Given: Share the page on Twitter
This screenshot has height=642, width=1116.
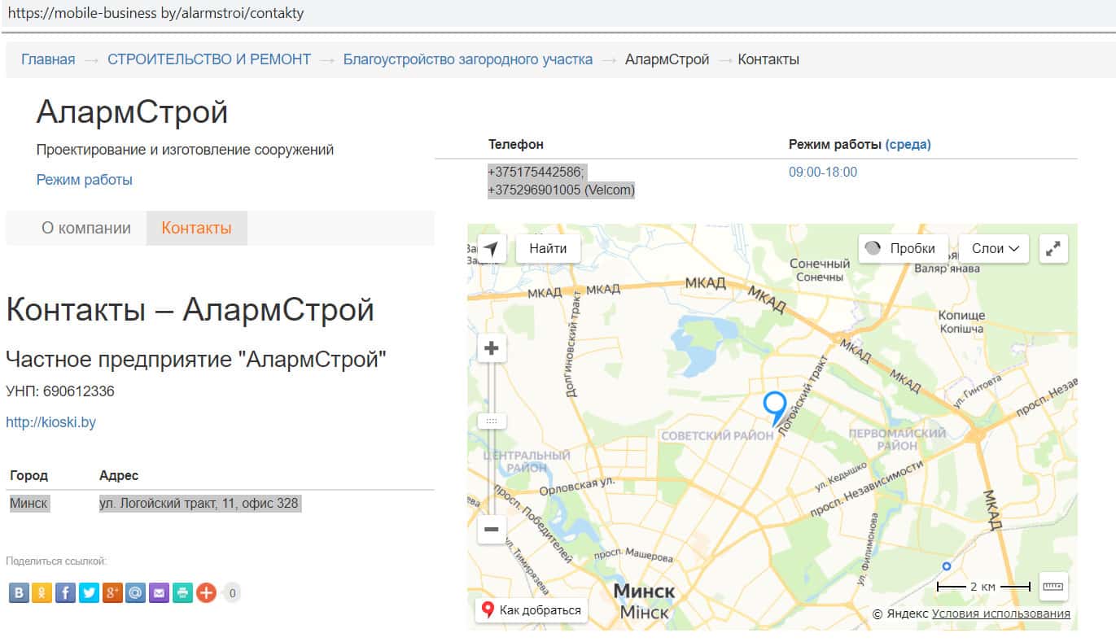Looking at the screenshot, I should pyautogui.click(x=89, y=593).
